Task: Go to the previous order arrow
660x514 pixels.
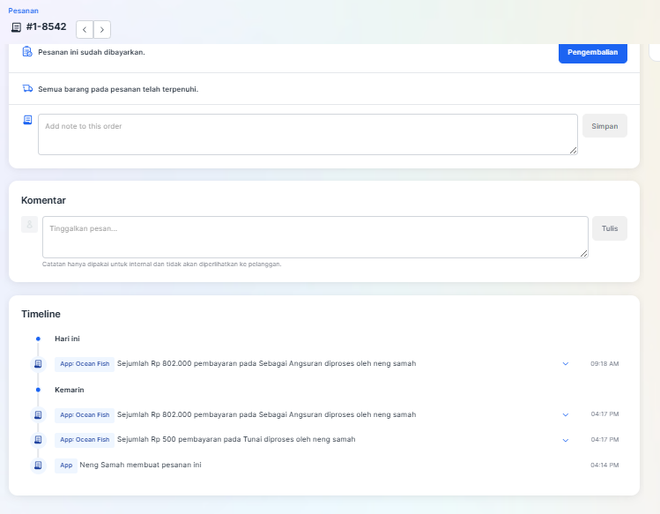Action: pyautogui.click(x=85, y=29)
